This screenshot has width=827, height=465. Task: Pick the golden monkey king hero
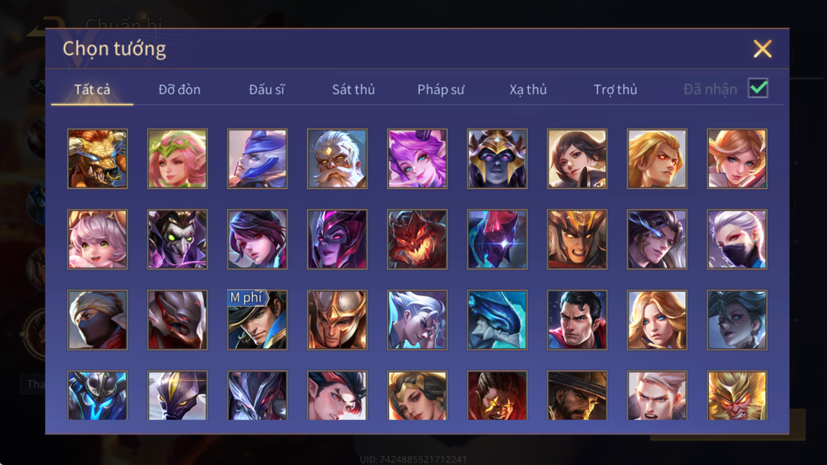coord(737,395)
